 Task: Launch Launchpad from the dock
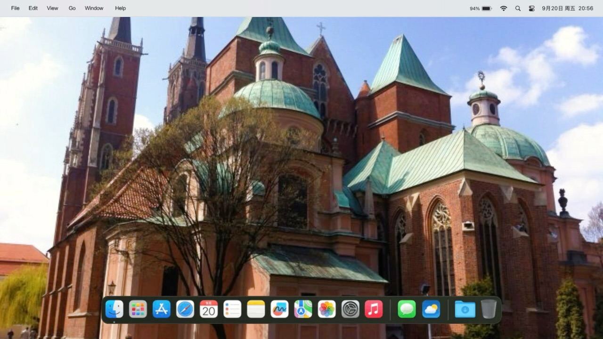pyautogui.click(x=138, y=309)
